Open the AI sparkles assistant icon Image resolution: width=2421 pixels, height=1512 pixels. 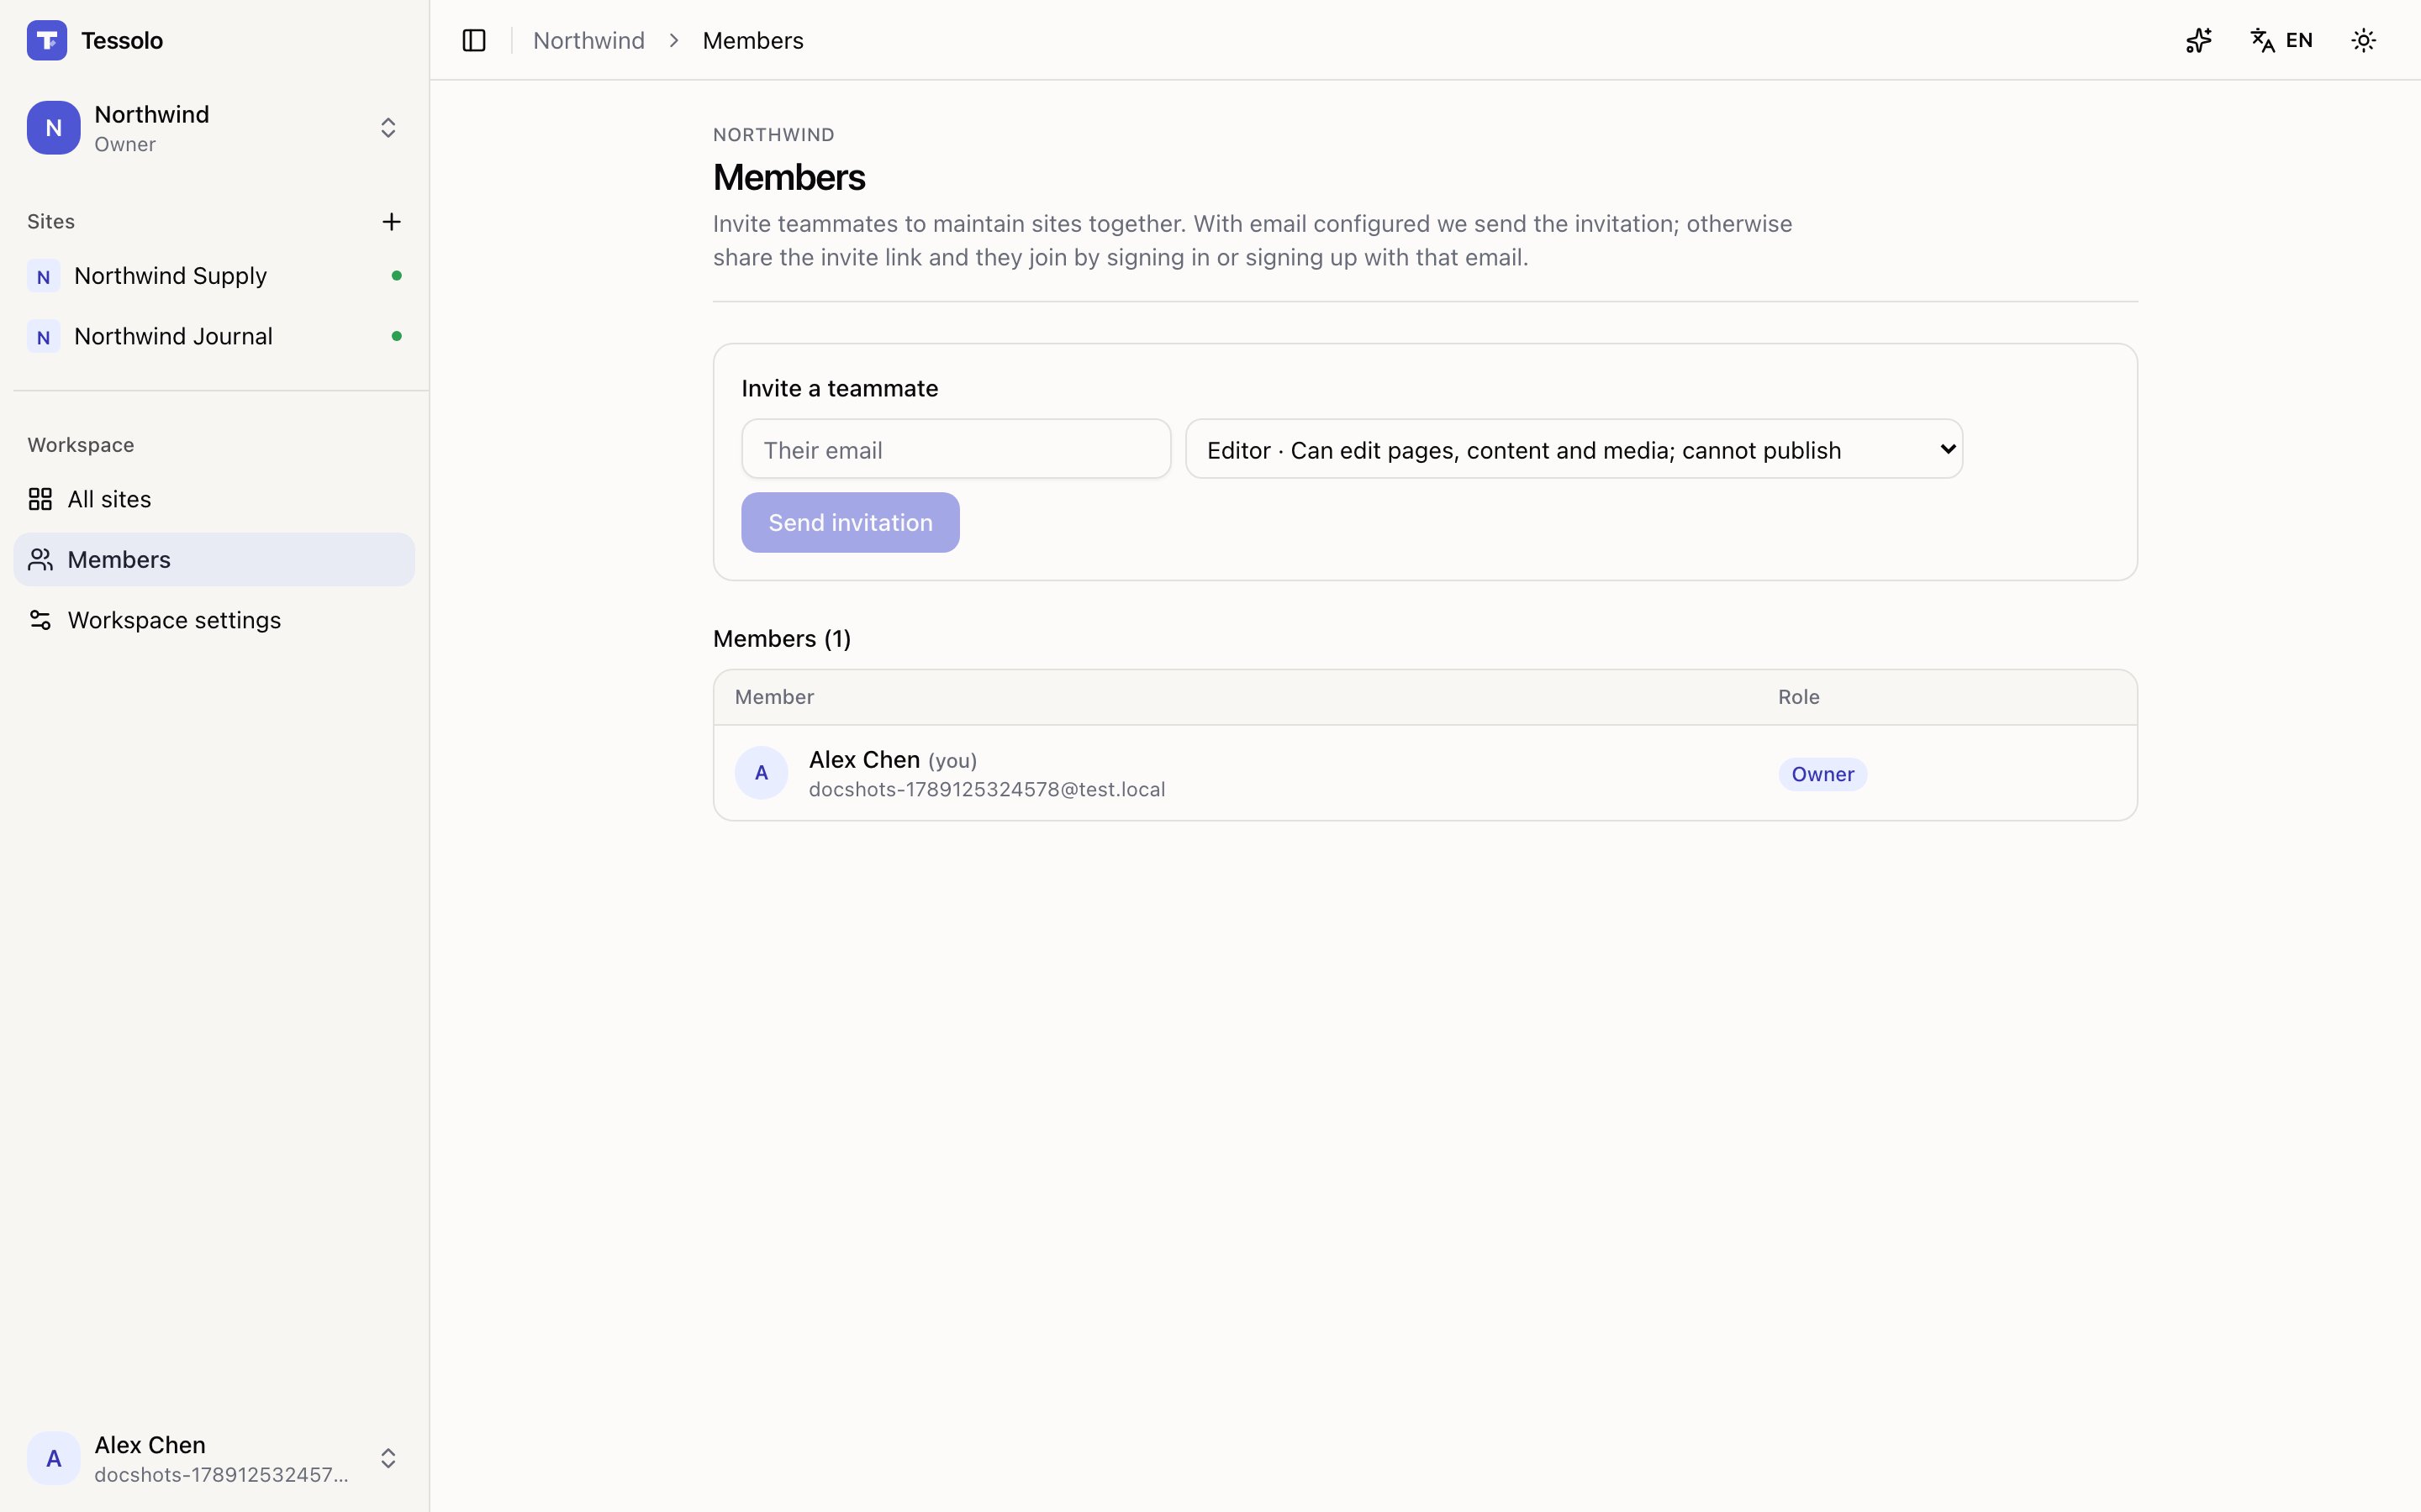[x=2198, y=40]
